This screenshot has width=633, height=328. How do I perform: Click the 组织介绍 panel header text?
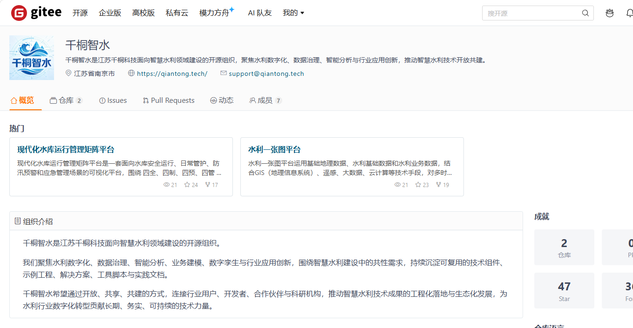[38, 221]
